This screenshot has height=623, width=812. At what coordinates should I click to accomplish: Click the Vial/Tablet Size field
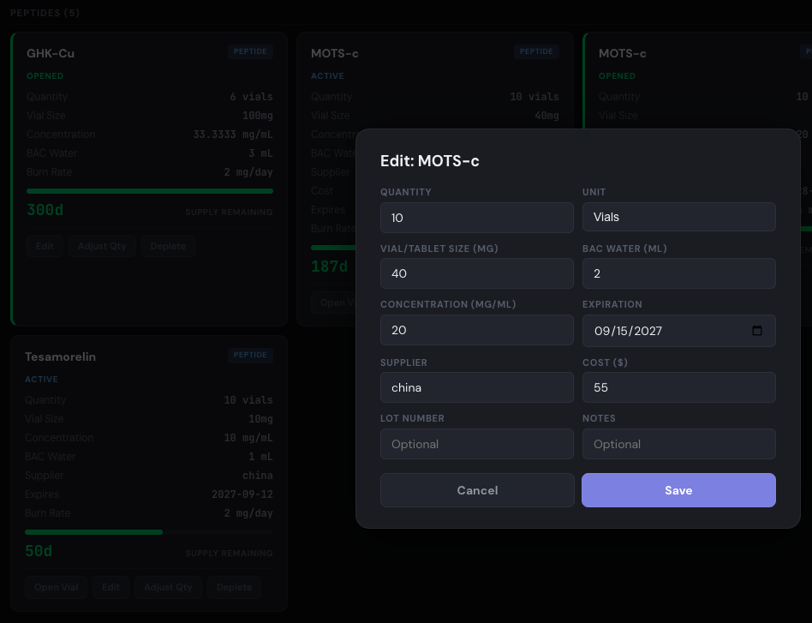(x=477, y=274)
